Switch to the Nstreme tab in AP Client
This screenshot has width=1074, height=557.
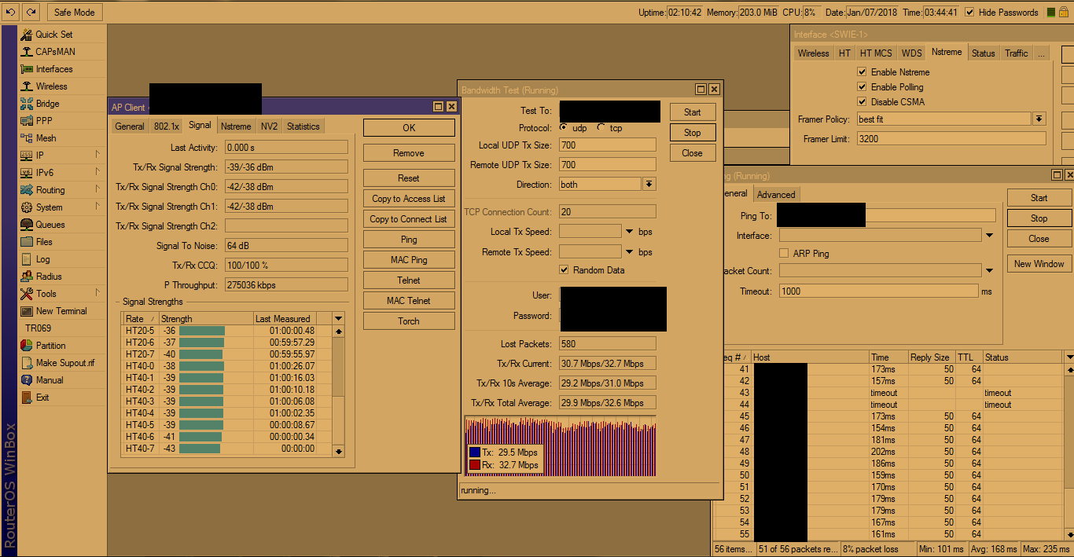(236, 126)
